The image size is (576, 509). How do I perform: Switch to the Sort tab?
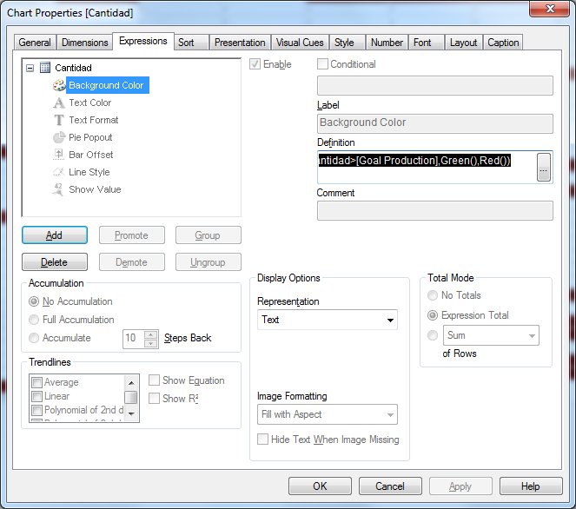click(191, 43)
